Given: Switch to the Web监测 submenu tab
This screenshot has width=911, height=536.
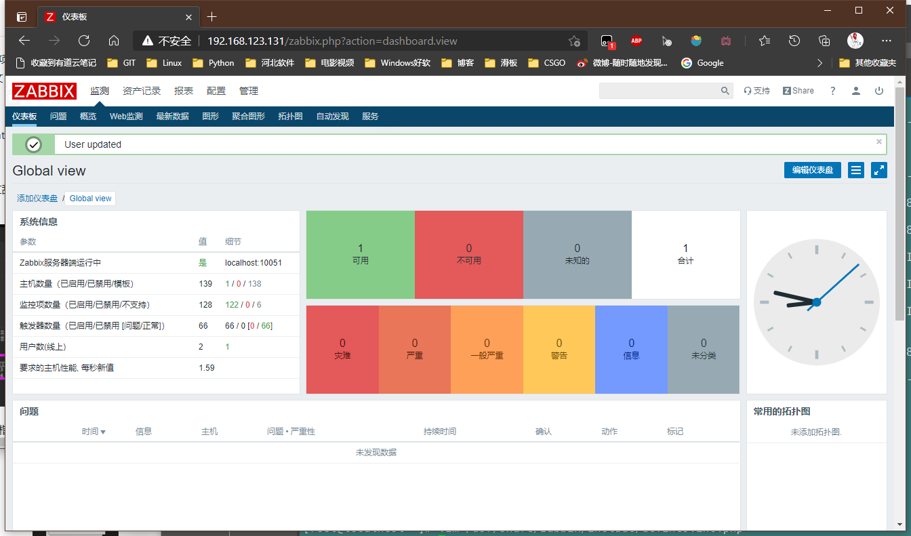Looking at the screenshot, I should (x=126, y=117).
